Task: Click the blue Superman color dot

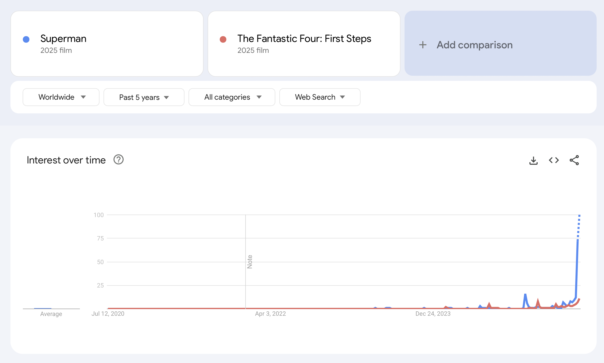Action: [x=26, y=39]
